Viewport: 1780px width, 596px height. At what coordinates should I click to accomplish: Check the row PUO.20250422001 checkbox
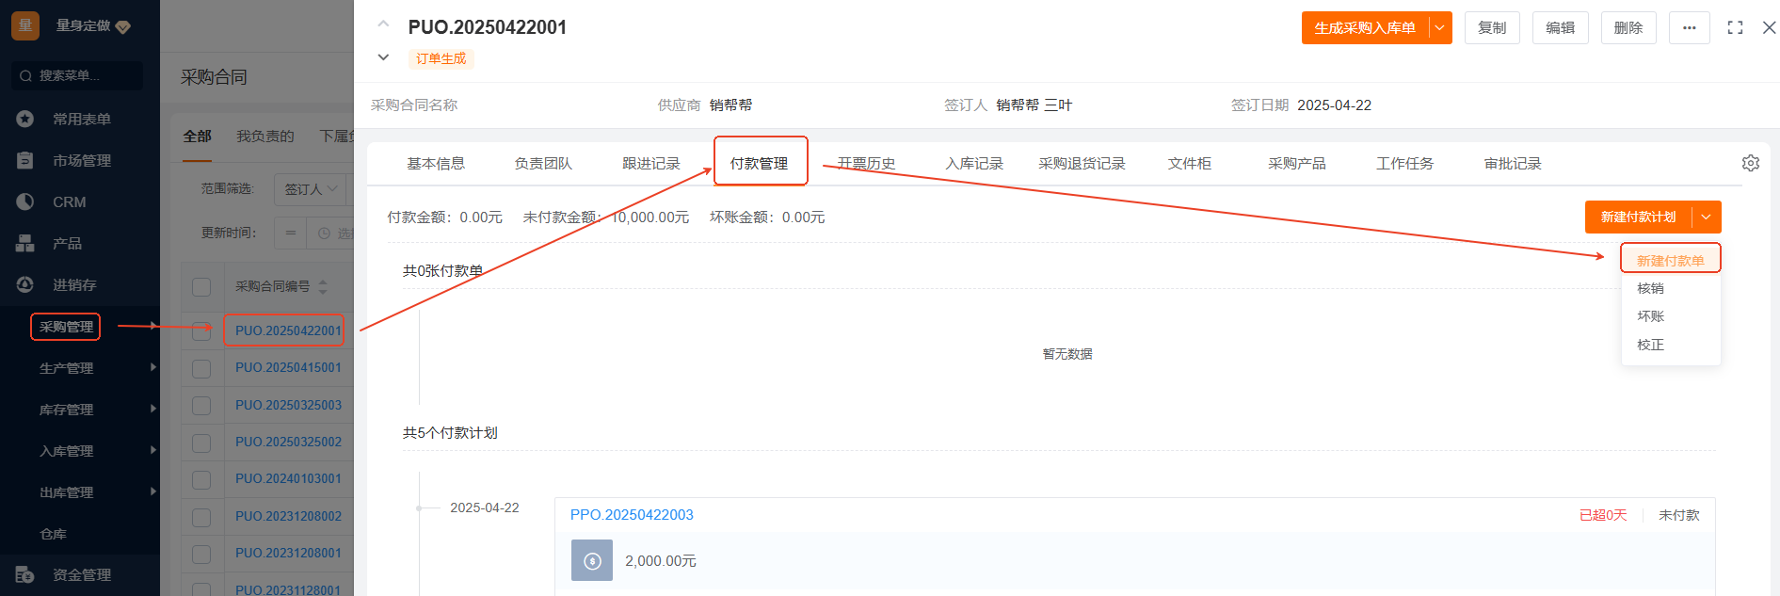201,330
